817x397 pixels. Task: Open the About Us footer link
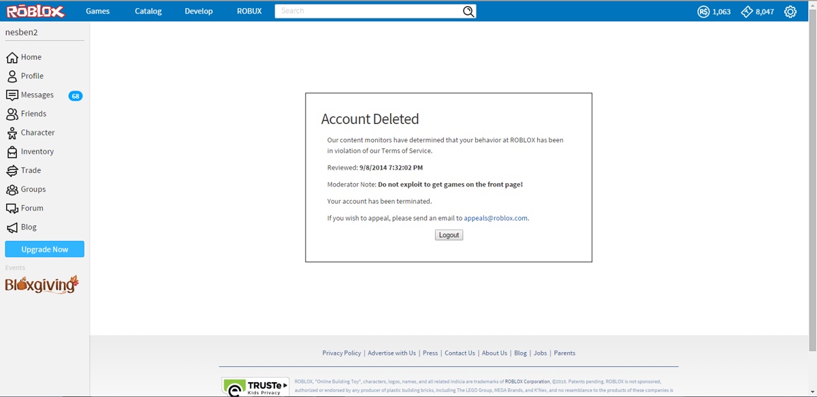coord(494,353)
